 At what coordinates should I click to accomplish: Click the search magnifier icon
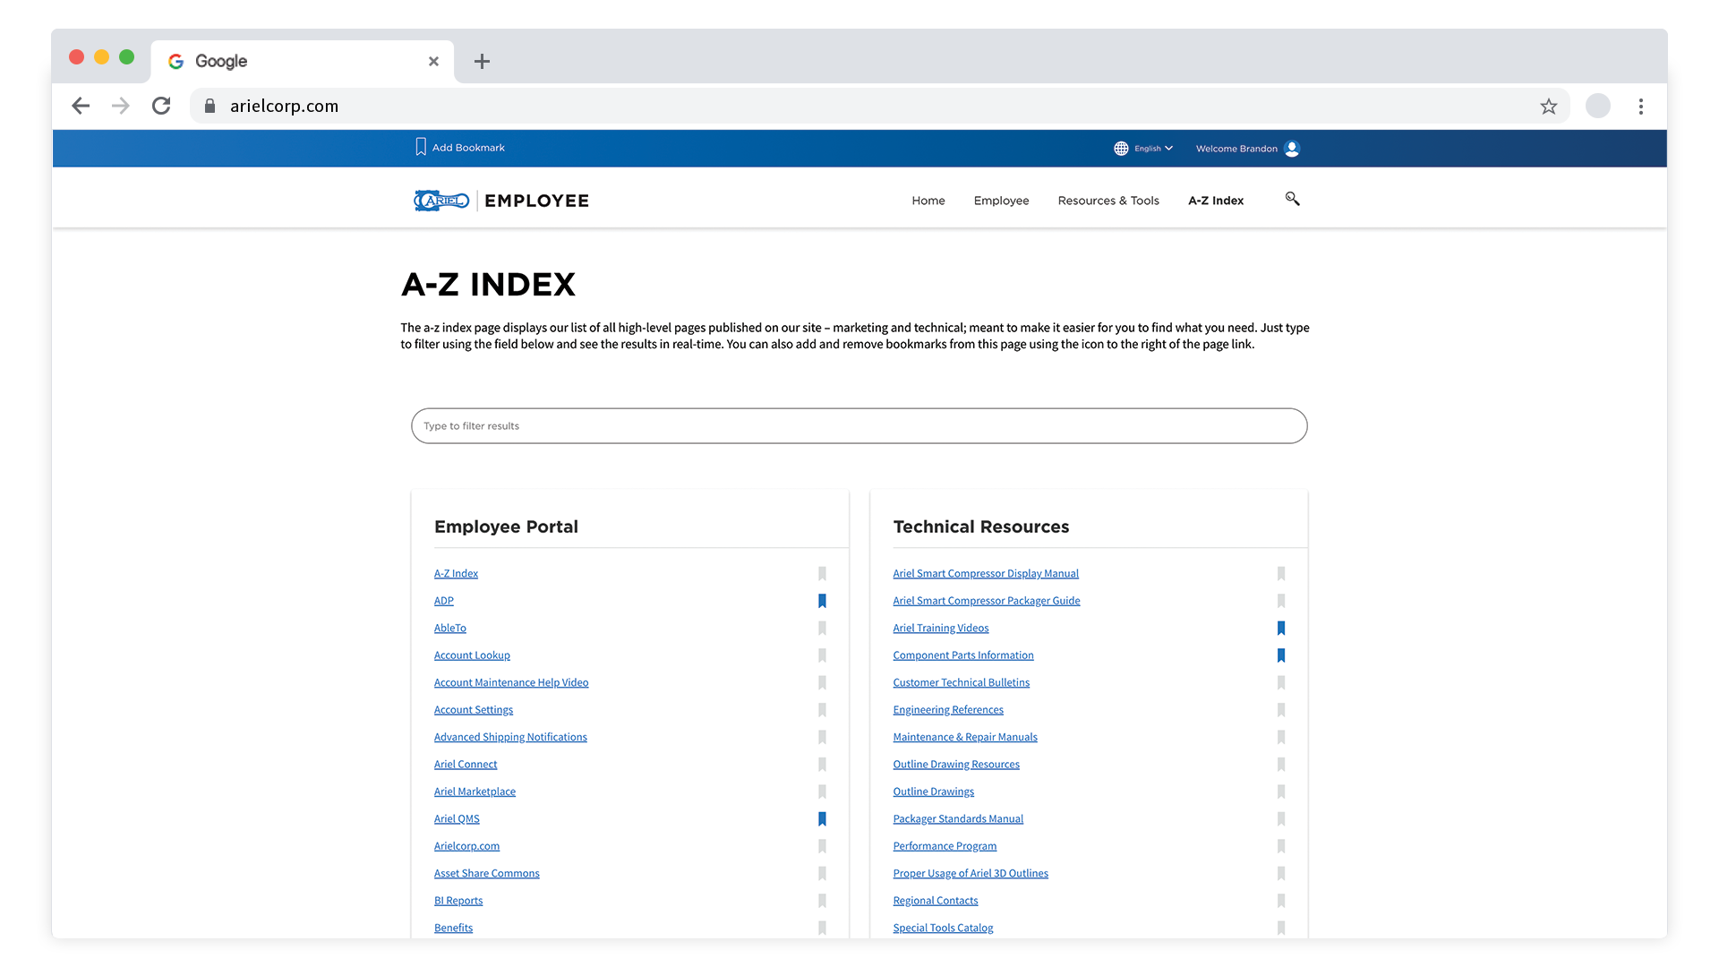click(x=1292, y=199)
